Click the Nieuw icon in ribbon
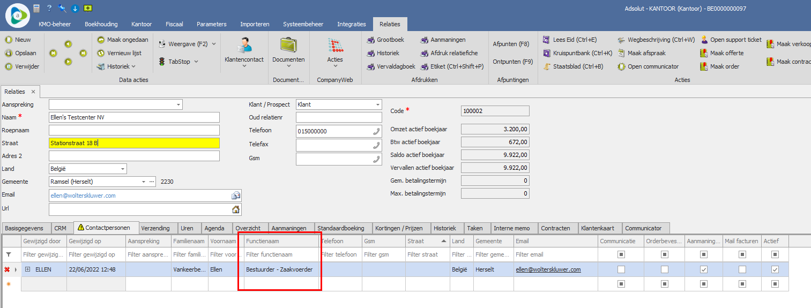Screen dimensions: 811x308 pyautogui.click(x=9, y=40)
